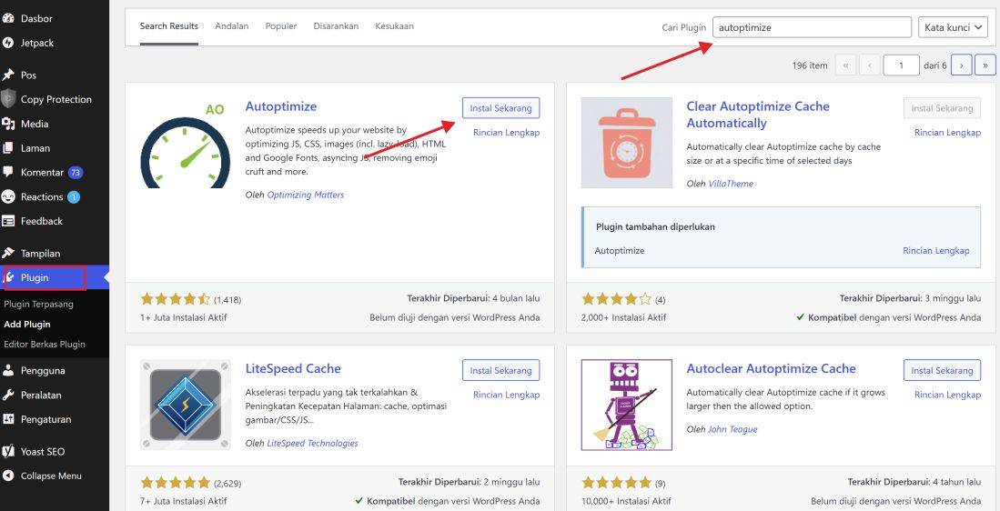Open Rincian Lengkap in required plugin notice
This screenshot has width=1000, height=511.
936,250
